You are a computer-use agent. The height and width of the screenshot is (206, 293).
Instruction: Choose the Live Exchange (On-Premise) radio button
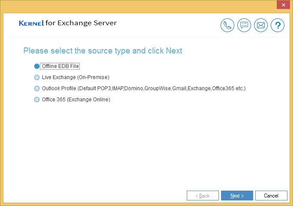[x=37, y=77]
